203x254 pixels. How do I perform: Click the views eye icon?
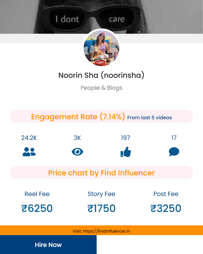pyautogui.click(x=77, y=152)
